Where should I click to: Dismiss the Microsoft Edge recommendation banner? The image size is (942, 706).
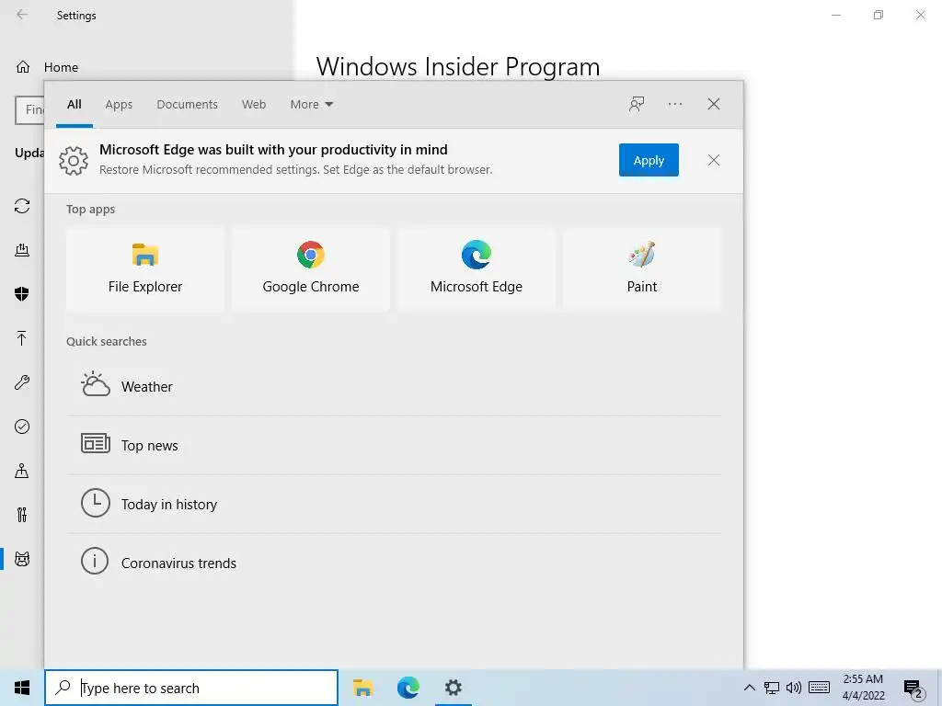(x=713, y=160)
